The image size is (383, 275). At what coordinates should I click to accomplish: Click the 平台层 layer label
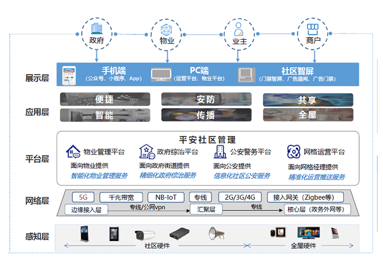tap(37, 159)
